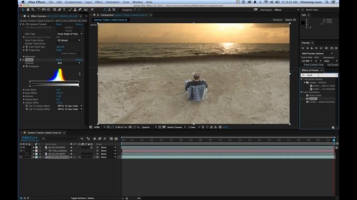Click Toggle Switches / Modes button
The width and height of the screenshot is (357, 200).
pos(82,198)
